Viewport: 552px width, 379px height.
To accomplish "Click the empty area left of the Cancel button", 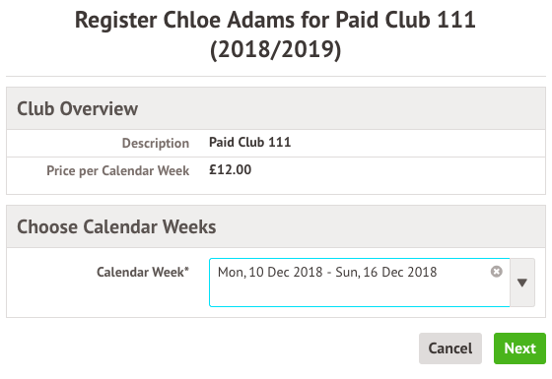I will pos(211,348).
